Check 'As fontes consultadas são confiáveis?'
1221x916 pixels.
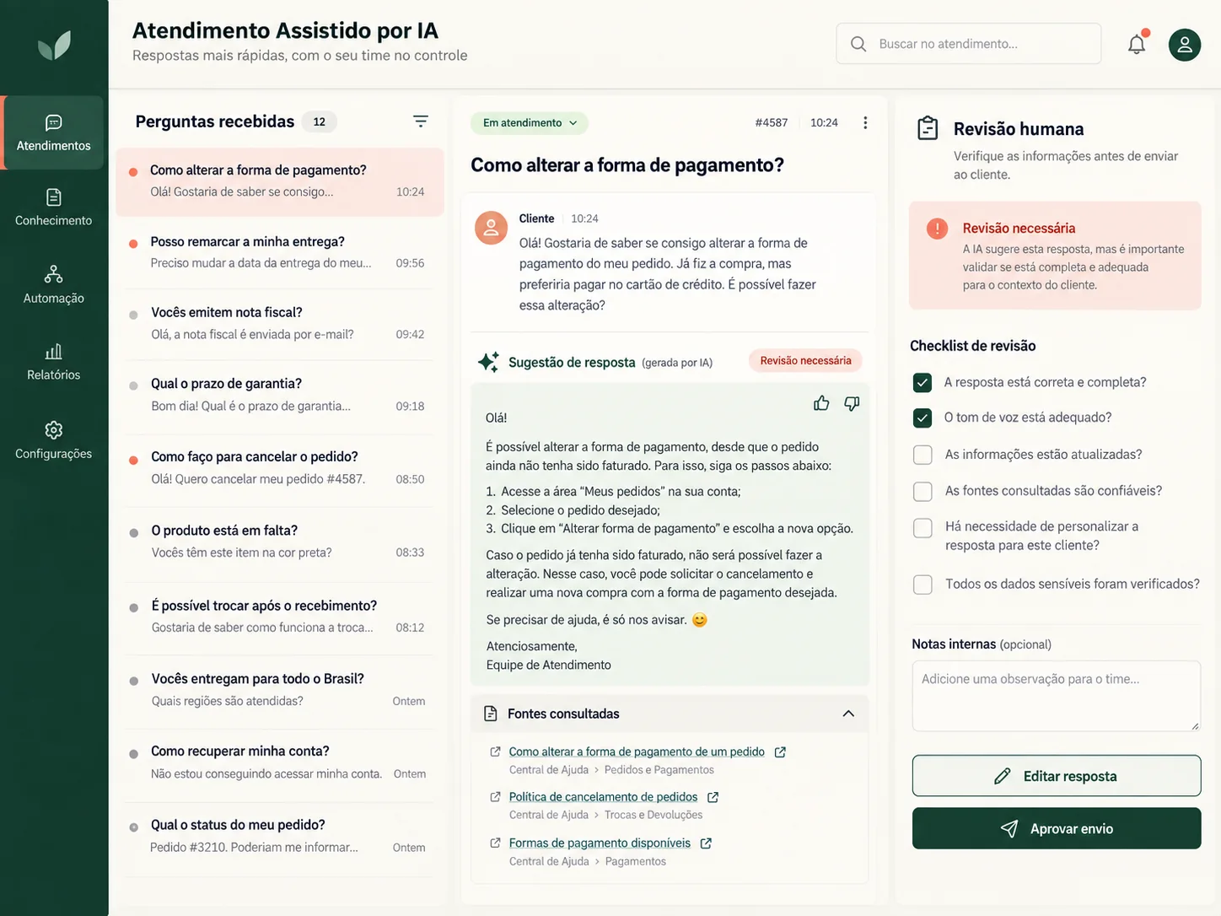click(922, 491)
